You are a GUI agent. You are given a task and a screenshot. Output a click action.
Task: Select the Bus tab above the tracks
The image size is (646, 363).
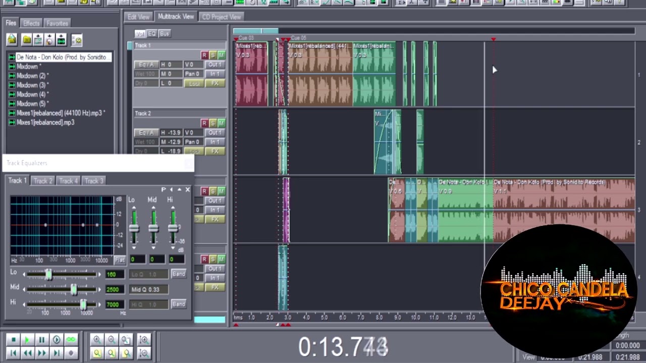165,33
